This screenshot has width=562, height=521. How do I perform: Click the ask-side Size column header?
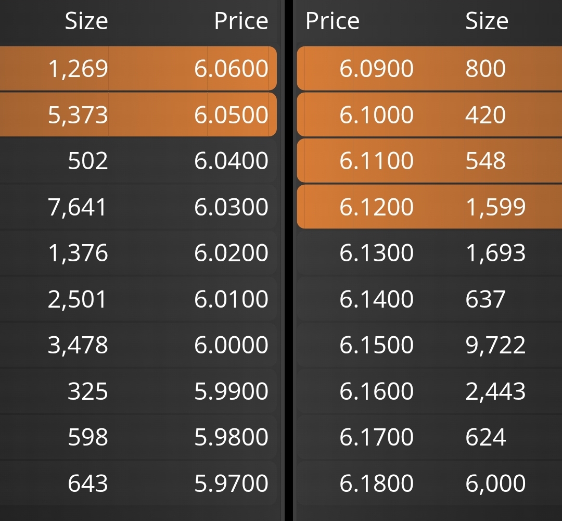487,21
